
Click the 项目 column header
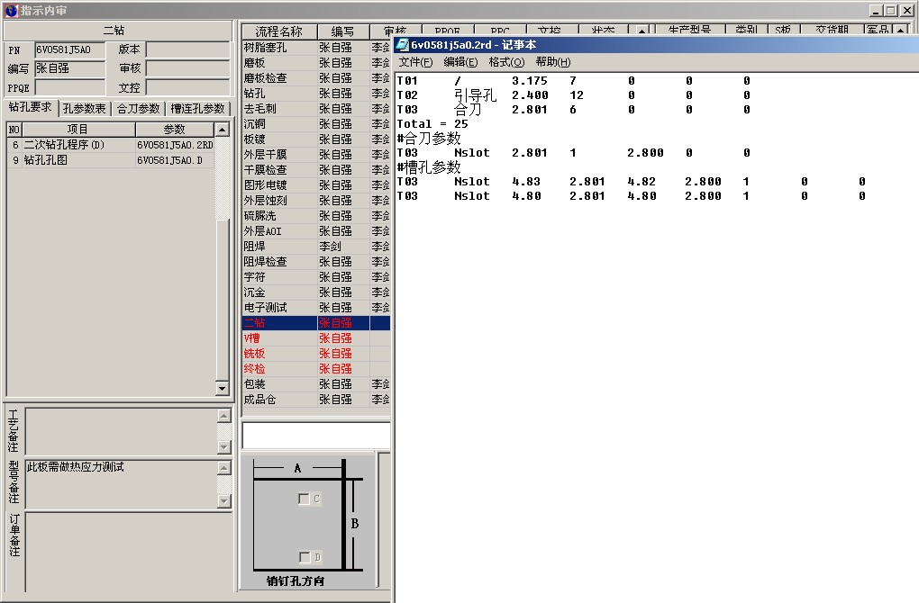pyautogui.click(x=78, y=130)
